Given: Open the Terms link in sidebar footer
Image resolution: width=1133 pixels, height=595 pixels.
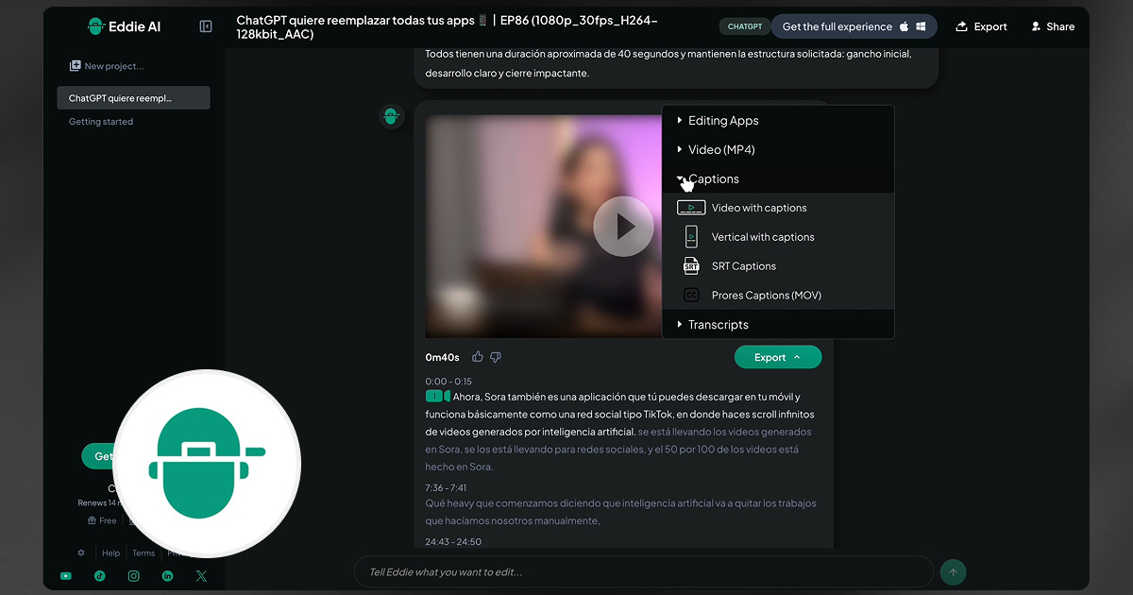Looking at the screenshot, I should click(x=144, y=553).
